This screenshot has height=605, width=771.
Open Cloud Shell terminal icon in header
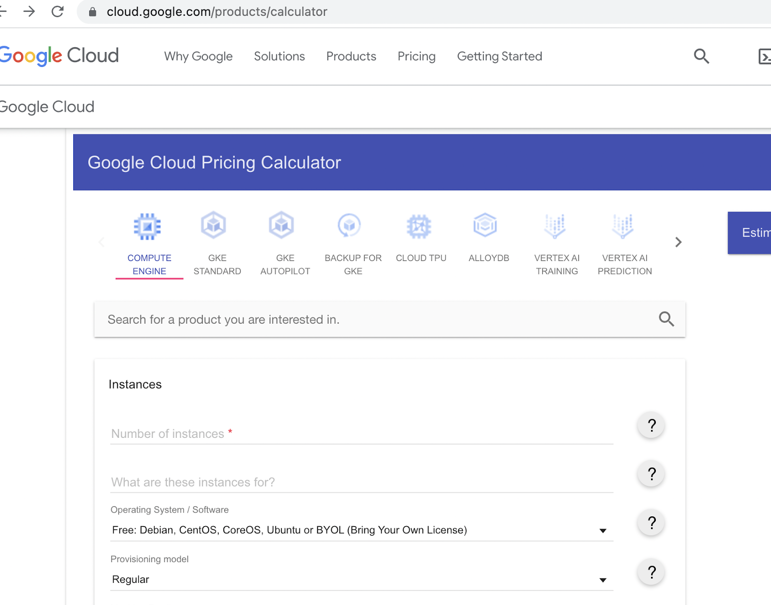click(765, 56)
